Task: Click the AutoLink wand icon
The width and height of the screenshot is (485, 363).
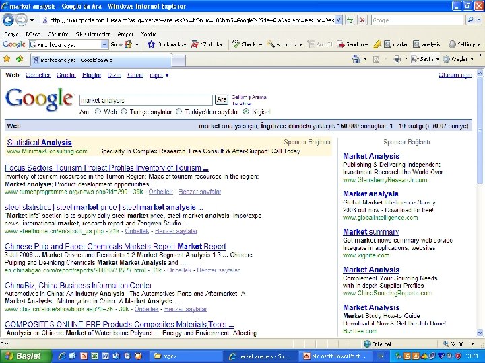Action: (271, 44)
